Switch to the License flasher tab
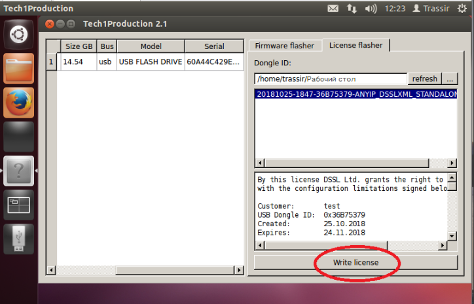The width and height of the screenshot is (474, 304). pyautogui.click(x=355, y=45)
